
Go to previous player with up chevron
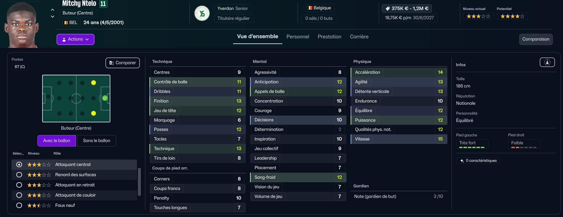[x=53, y=10]
